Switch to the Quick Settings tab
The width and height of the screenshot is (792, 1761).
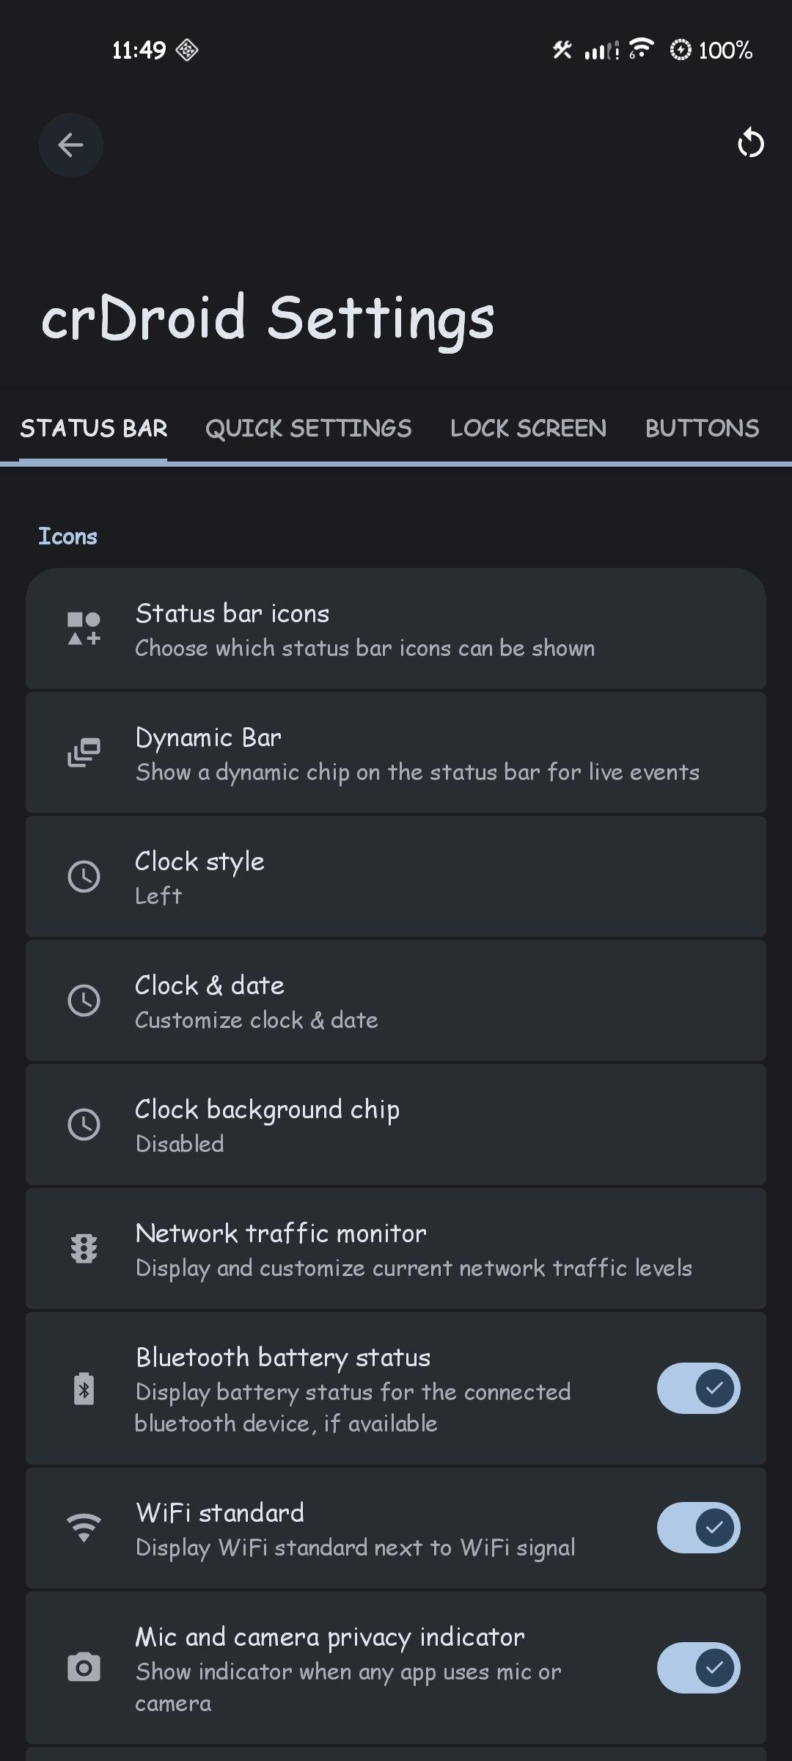point(308,429)
